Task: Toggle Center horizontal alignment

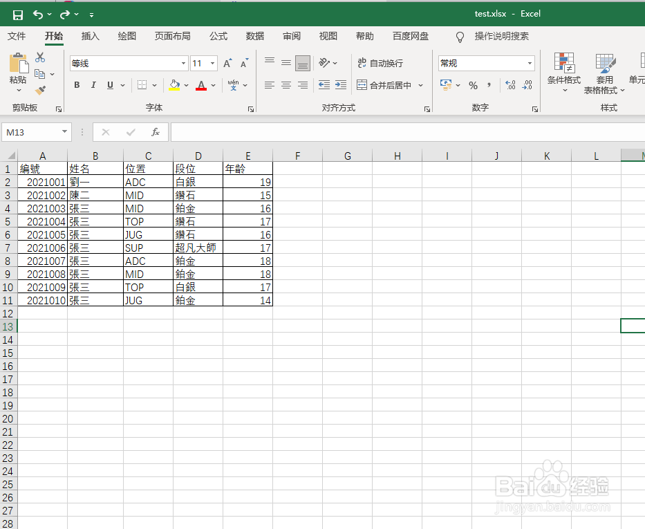Action: (286, 85)
